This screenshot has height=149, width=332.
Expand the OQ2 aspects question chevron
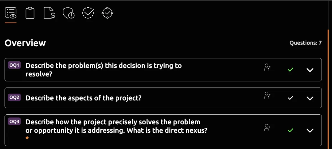point(310,98)
